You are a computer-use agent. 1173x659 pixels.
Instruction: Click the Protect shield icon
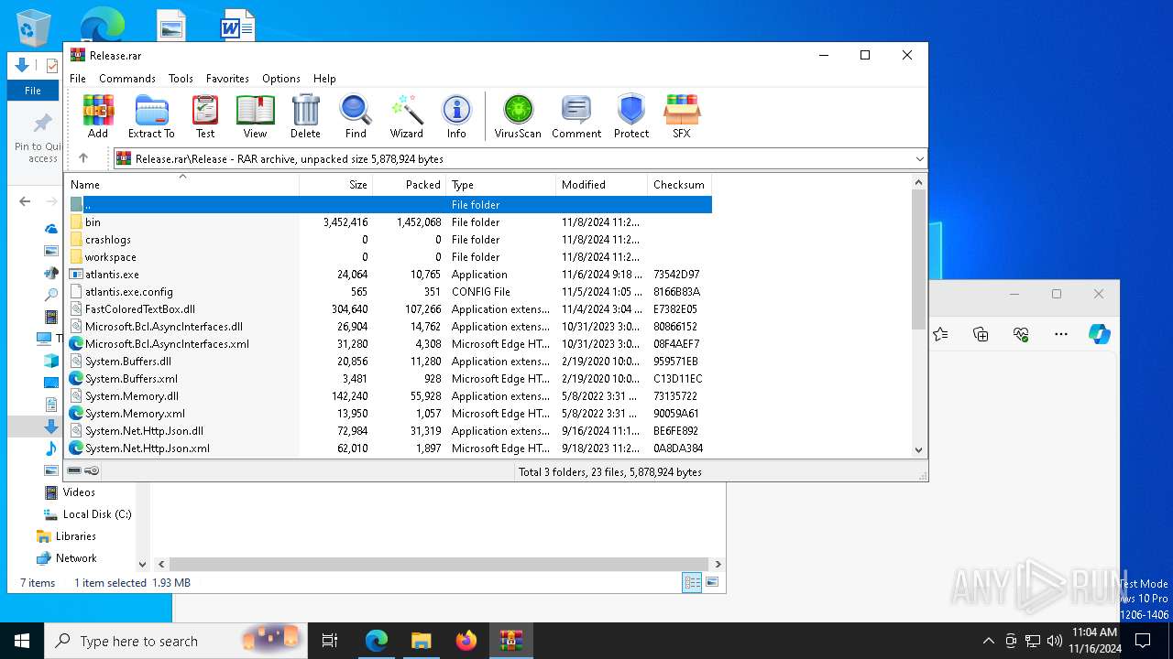point(630,116)
